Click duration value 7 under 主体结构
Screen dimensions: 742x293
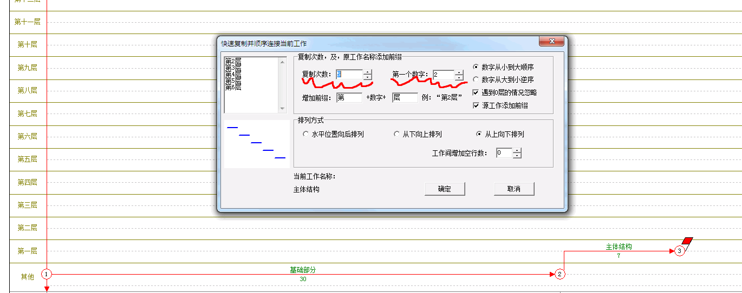click(x=619, y=256)
